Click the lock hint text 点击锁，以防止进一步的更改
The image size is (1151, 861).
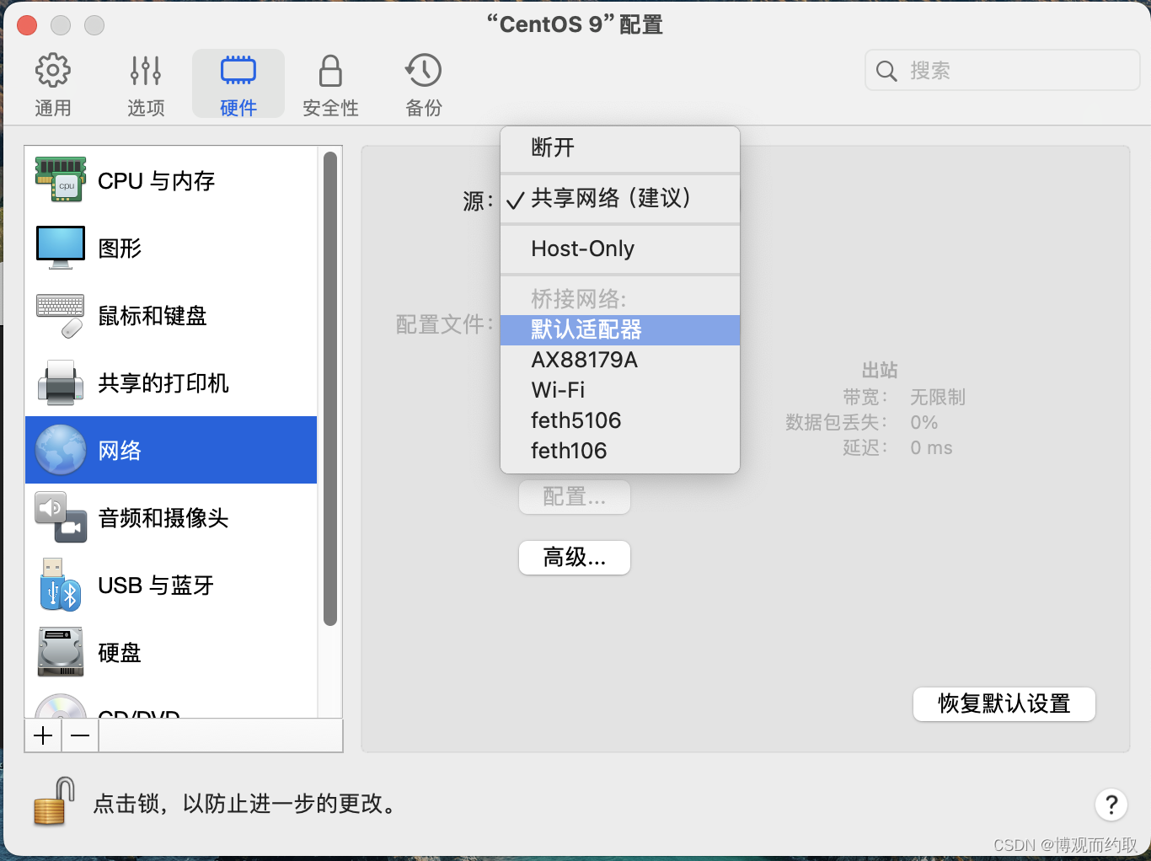[x=246, y=804]
